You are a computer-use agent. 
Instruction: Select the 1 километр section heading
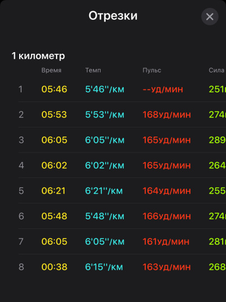[38, 56]
